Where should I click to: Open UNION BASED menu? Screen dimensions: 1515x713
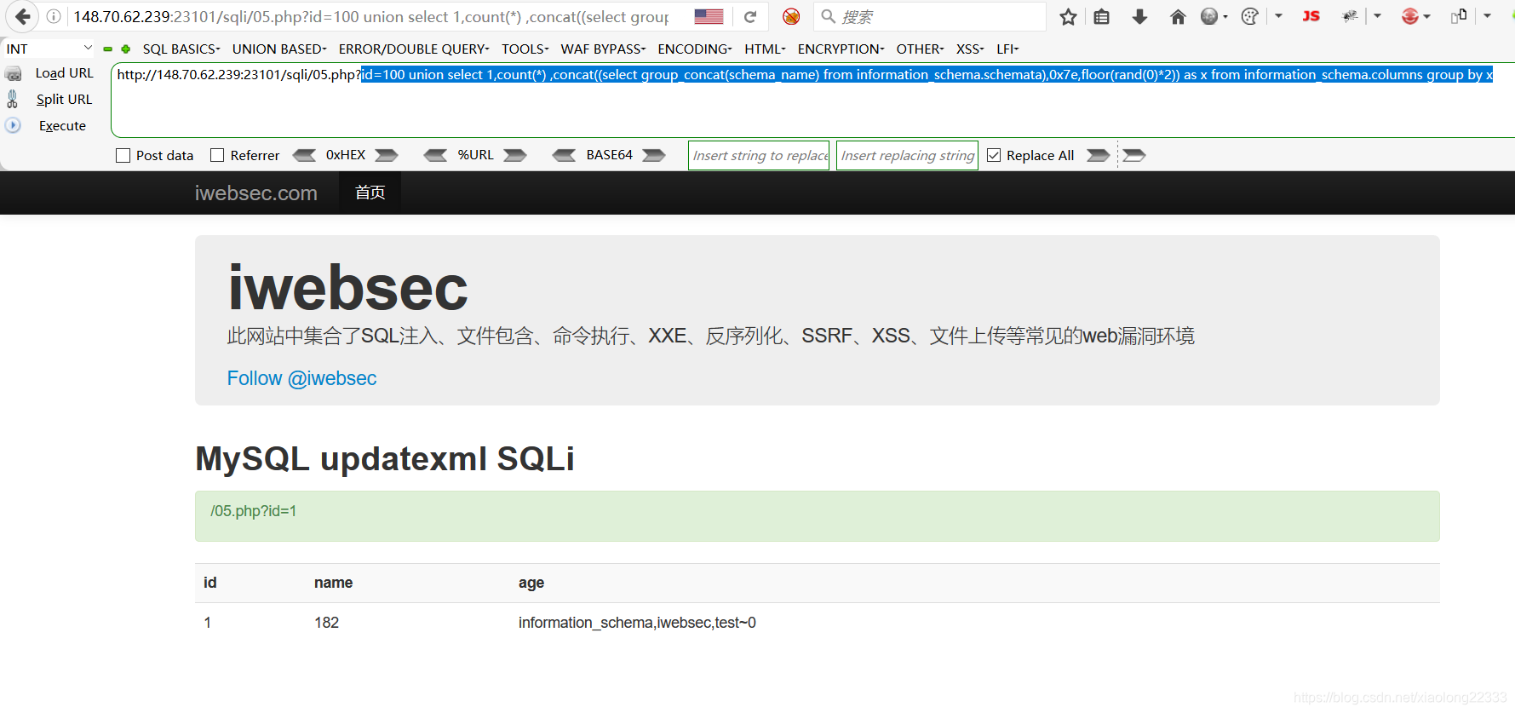pyautogui.click(x=279, y=49)
